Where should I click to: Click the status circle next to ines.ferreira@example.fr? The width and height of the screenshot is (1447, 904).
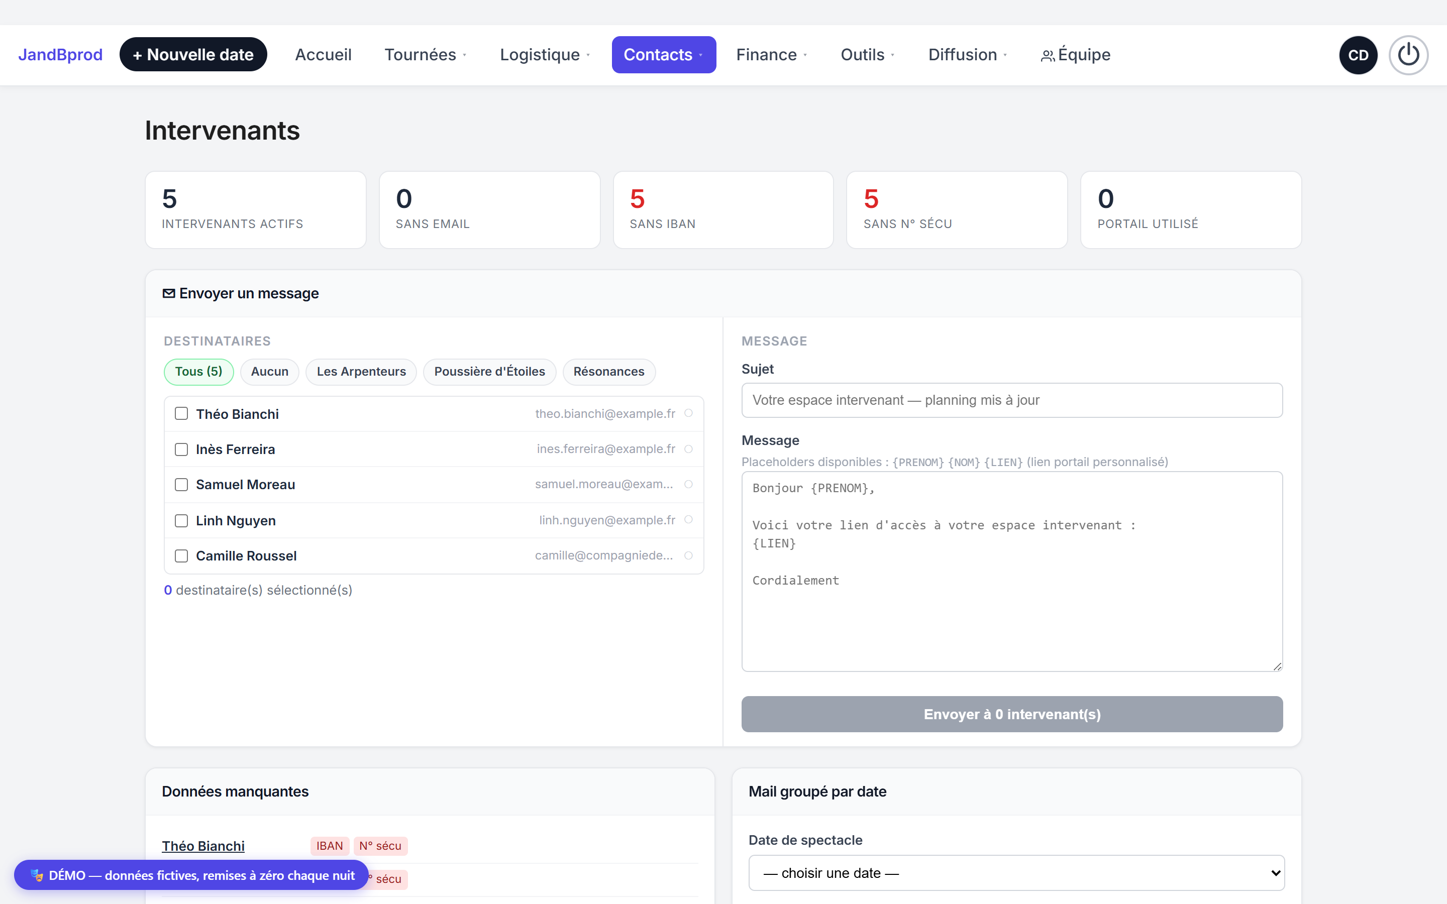(688, 448)
